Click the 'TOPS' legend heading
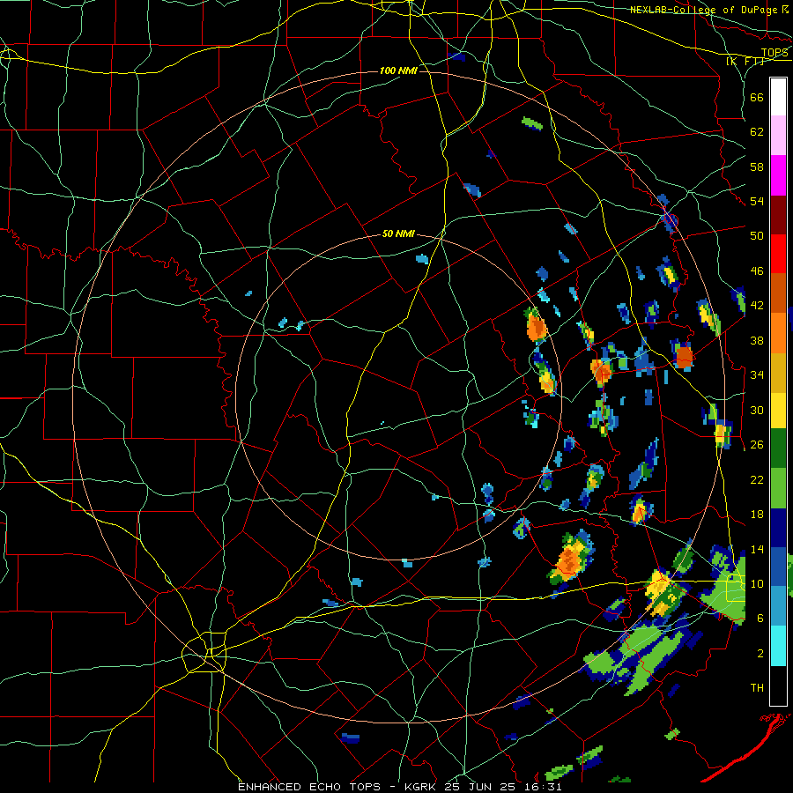The width and height of the screenshot is (793, 793). point(774,53)
